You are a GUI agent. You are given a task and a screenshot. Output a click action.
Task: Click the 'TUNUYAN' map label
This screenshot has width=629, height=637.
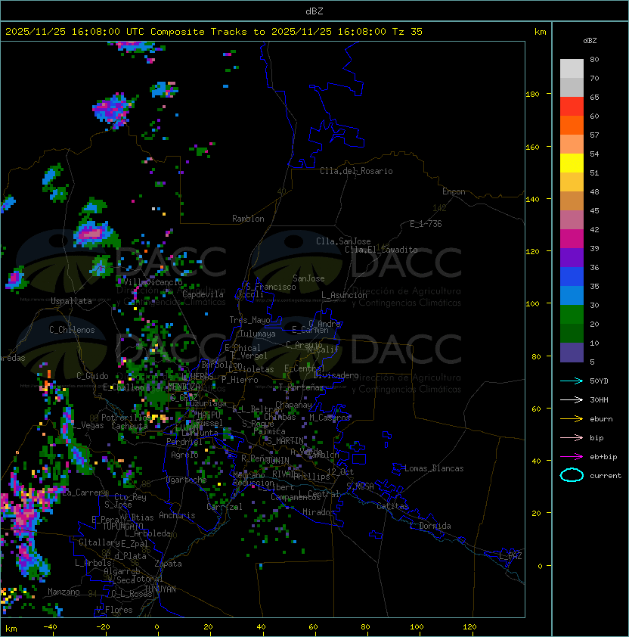(160, 589)
